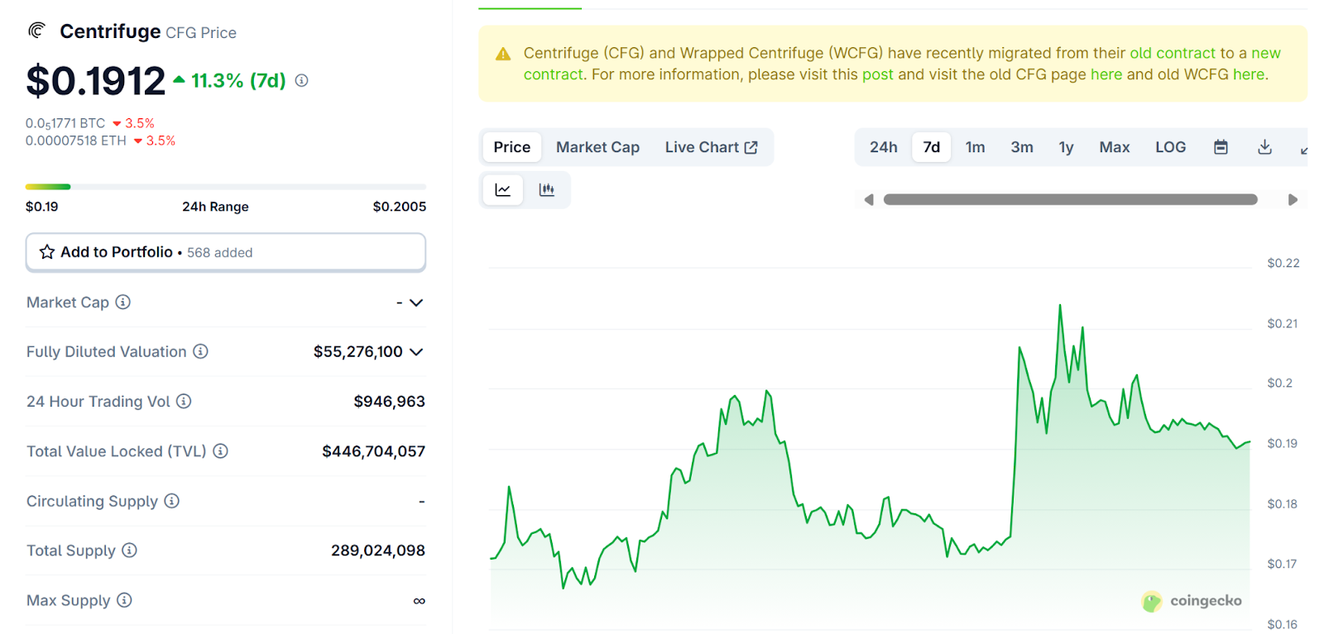The width and height of the screenshot is (1324, 634).
Task: Click the $0.22 y-axis label
Action: (1283, 263)
